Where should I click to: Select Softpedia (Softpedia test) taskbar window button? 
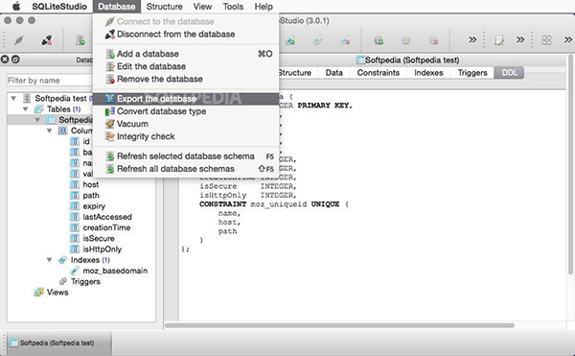tap(58, 344)
